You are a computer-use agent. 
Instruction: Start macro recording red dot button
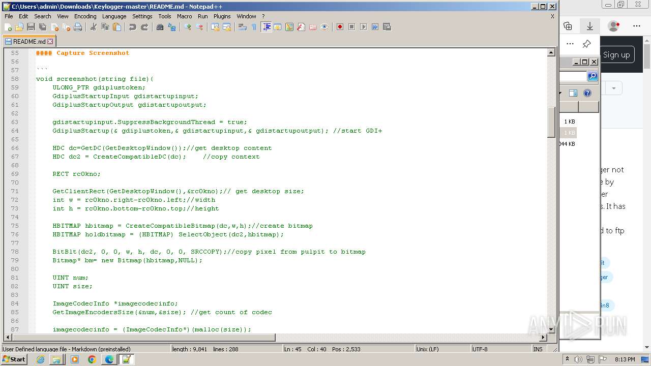tap(340, 27)
